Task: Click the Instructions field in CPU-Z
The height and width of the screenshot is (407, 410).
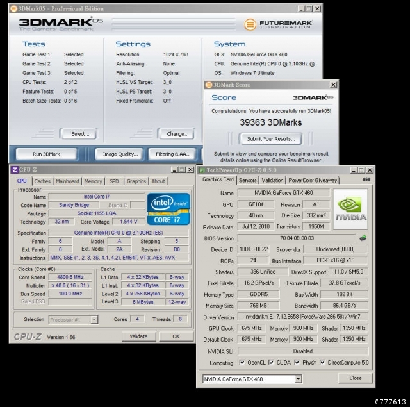Action: 119,258
